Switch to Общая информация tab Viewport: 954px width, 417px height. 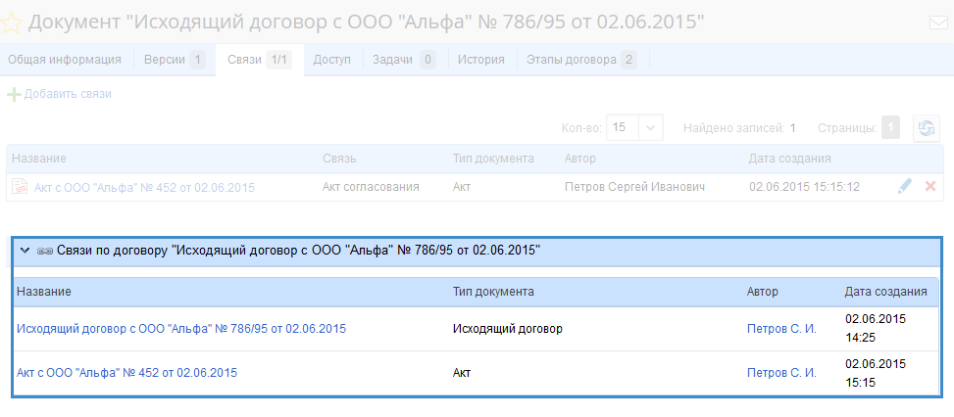[65, 60]
